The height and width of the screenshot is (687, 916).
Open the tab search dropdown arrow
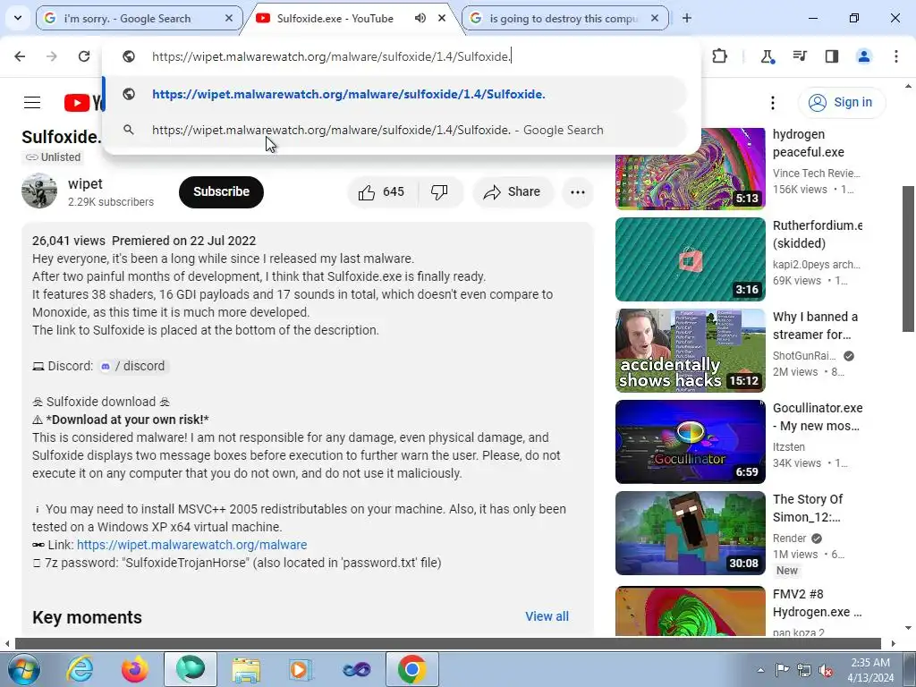[18, 18]
